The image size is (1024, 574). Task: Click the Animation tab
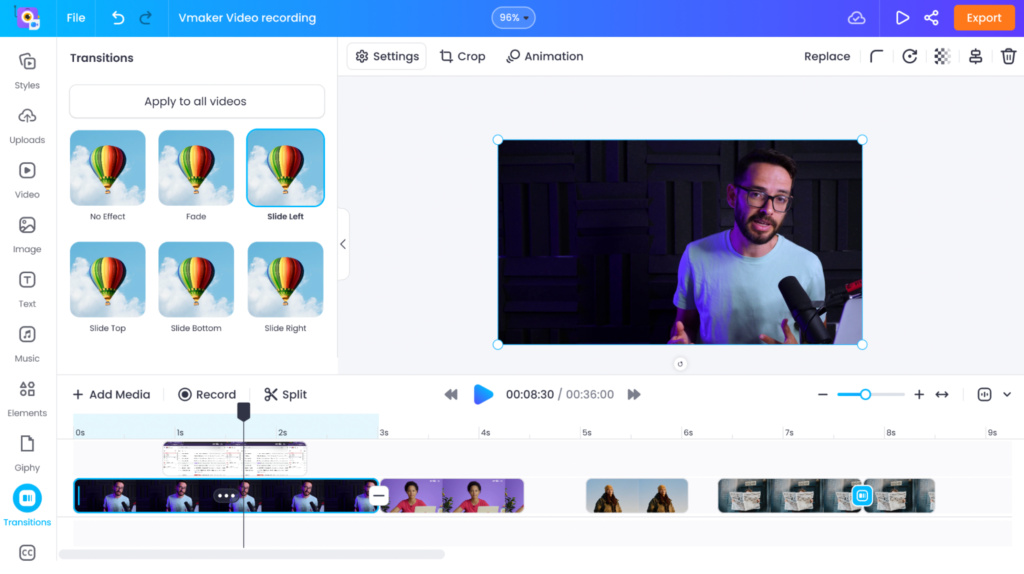[x=545, y=55]
